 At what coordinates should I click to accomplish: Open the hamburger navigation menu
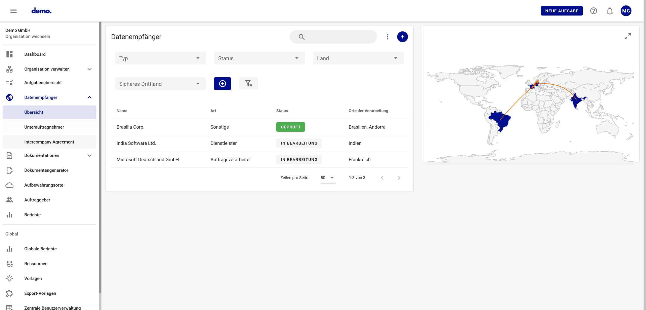(x=13, y=11)
